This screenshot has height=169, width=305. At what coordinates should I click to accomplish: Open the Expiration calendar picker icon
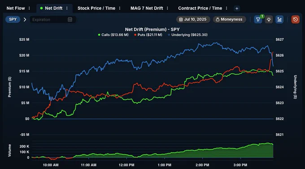coord(70,20)
